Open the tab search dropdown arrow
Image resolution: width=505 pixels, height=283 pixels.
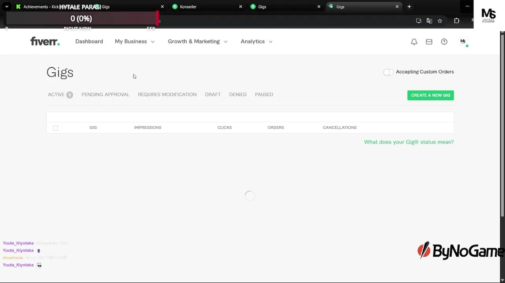(x=7, y=7)
